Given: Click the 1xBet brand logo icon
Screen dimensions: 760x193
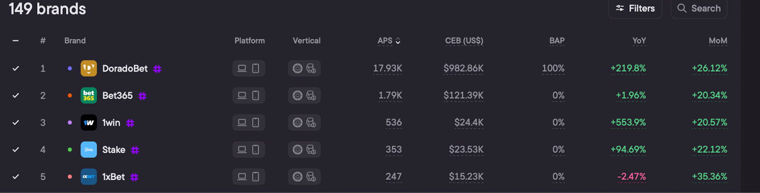Looking at the screenshot, I should (89, 176).
